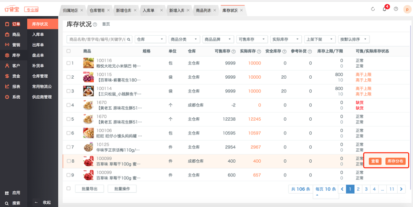413x207 pixels.
Task: Open the 客户 customers sidebar icon
Action: pyautogui.click(x=7, y=66)
